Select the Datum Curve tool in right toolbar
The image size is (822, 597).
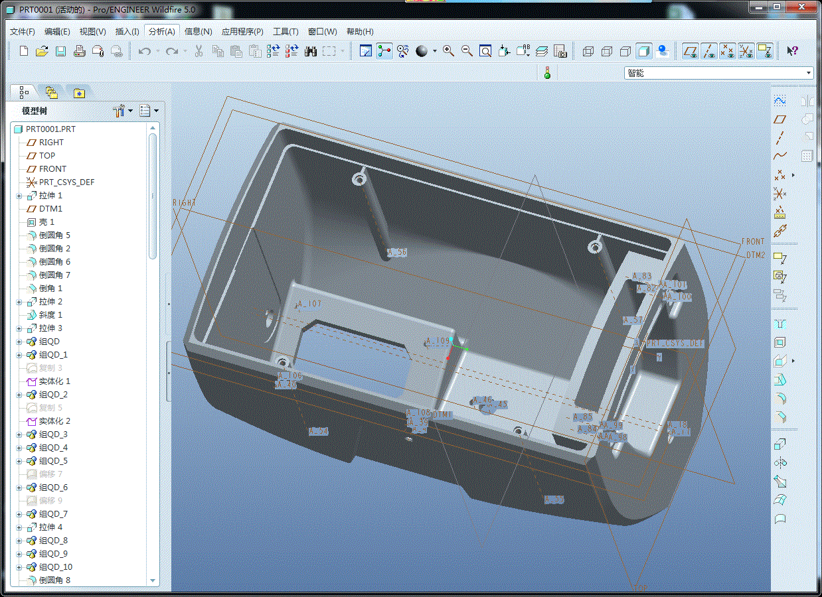click(x=780, y=157)
